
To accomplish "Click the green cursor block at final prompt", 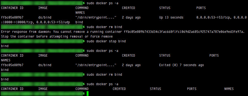I will click(87, 93).
